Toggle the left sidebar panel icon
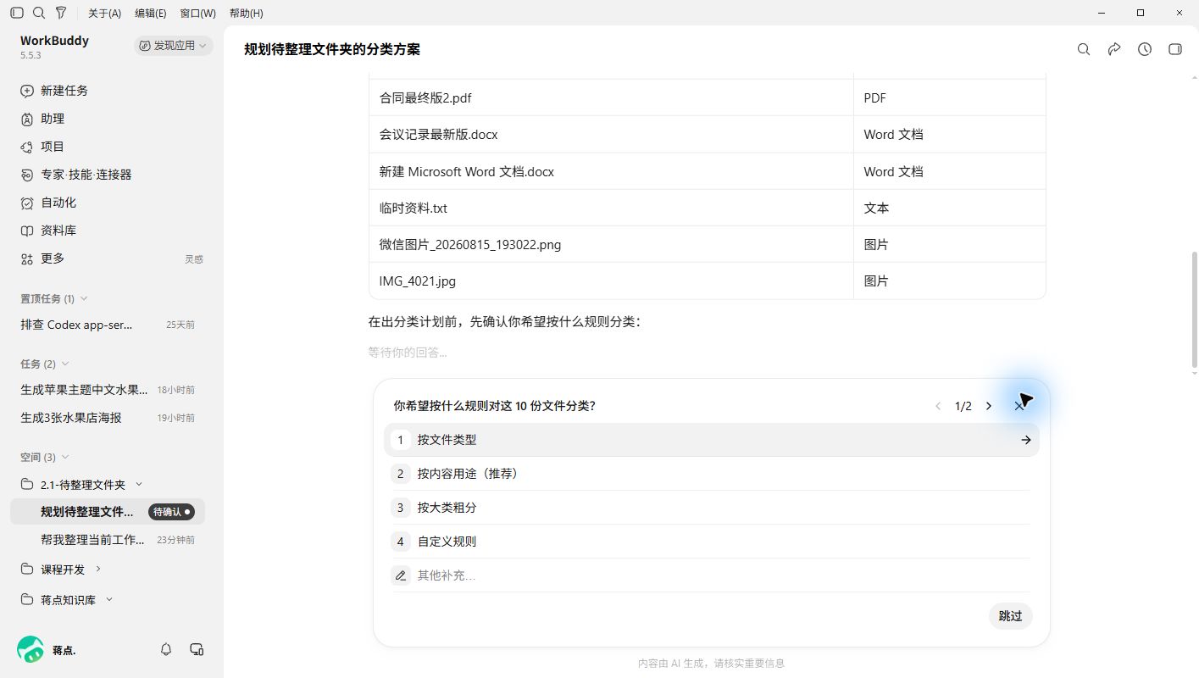 point(17,13)
